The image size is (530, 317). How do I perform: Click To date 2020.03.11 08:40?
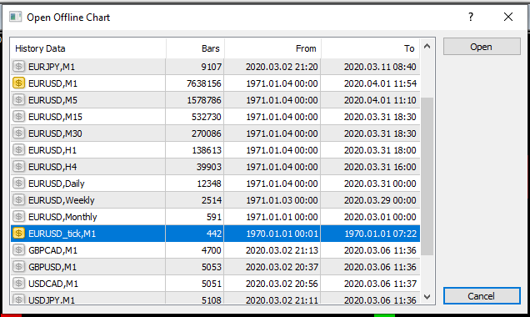pyautogui.click(x=380, y=67)
